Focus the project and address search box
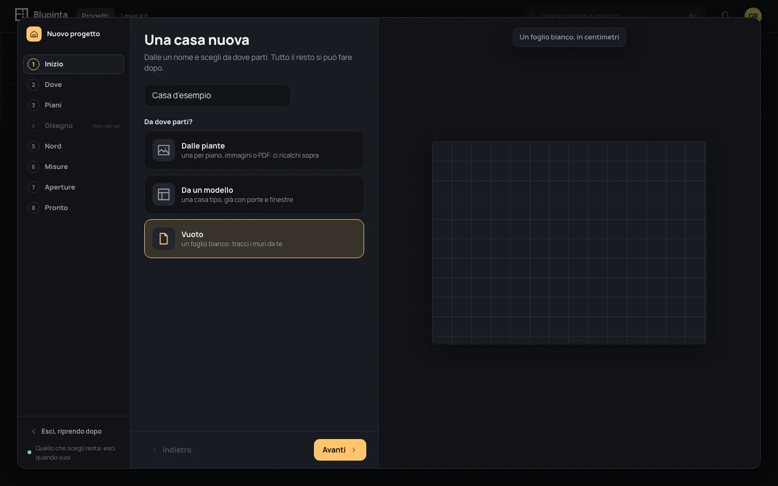Viewport: 778px width, 486px height. click(x=615, y=15)
